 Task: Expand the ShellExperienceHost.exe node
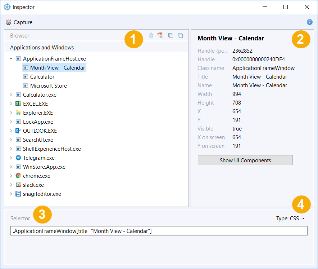coord(11,149)
